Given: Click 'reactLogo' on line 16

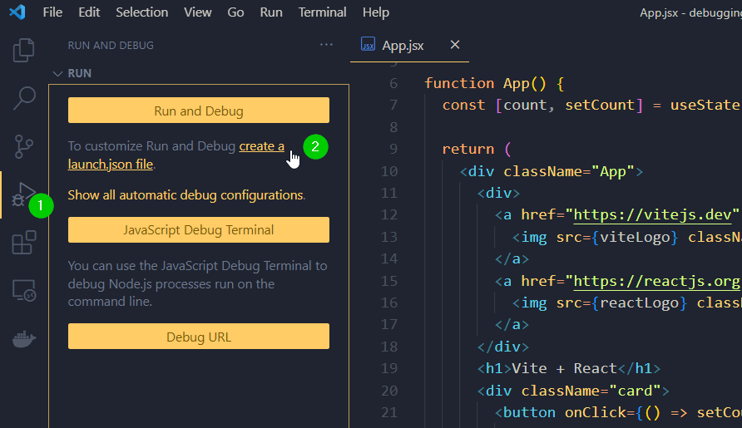Looking at the screenshot, I should 639,303.
